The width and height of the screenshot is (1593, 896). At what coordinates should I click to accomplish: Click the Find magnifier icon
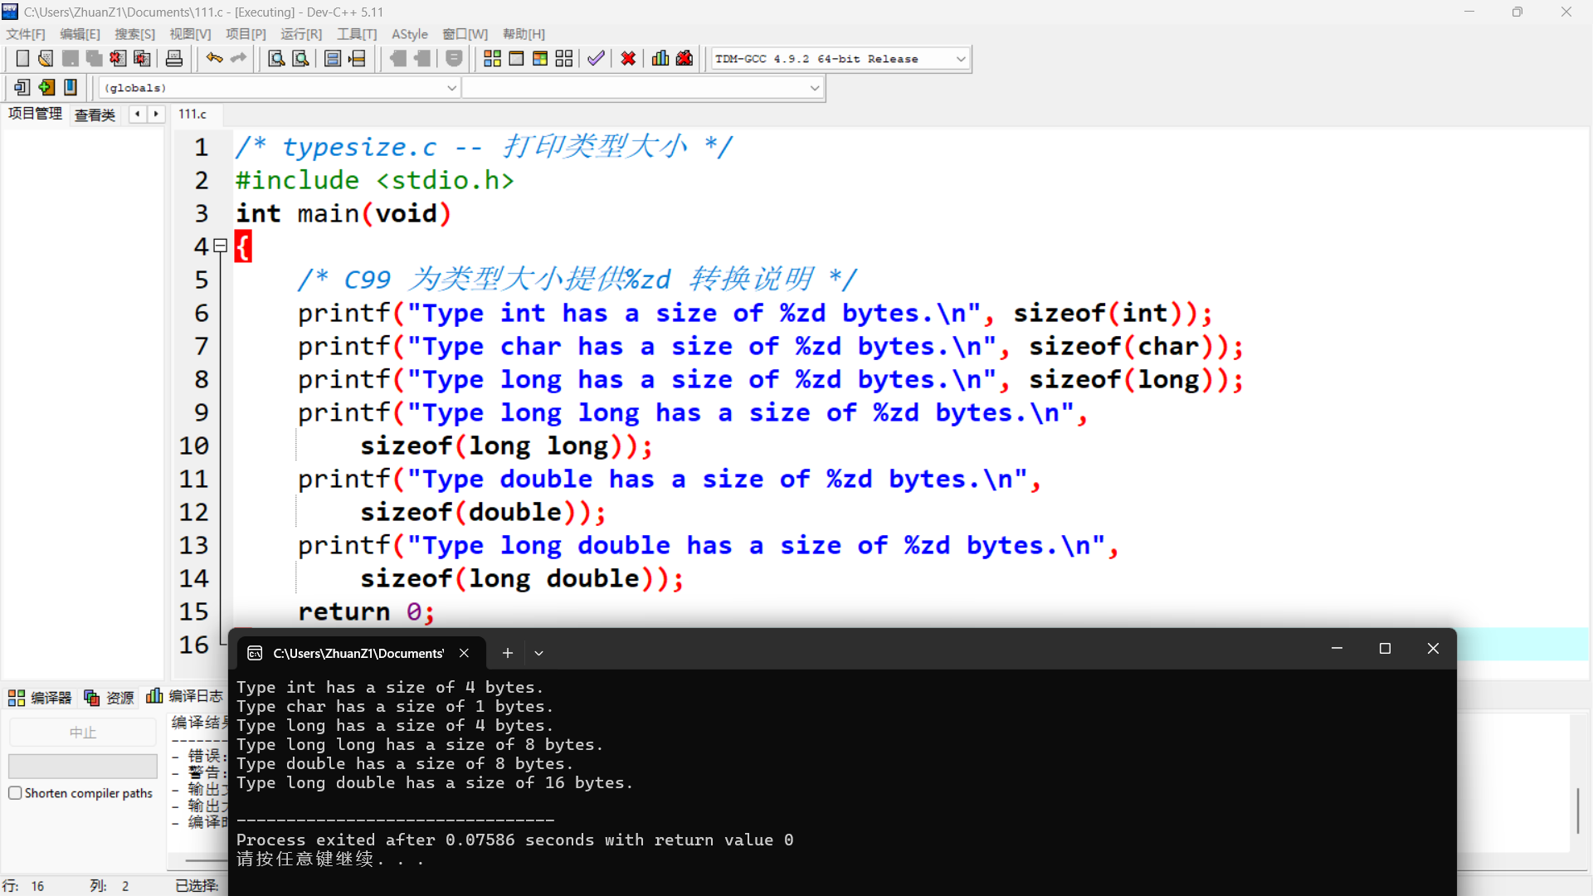(276, 58)
